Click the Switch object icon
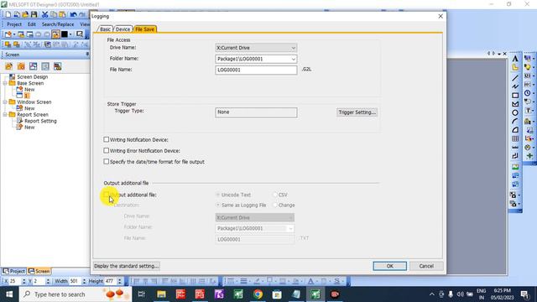This screenshot has width=537, height=302. tap(528, 58)
